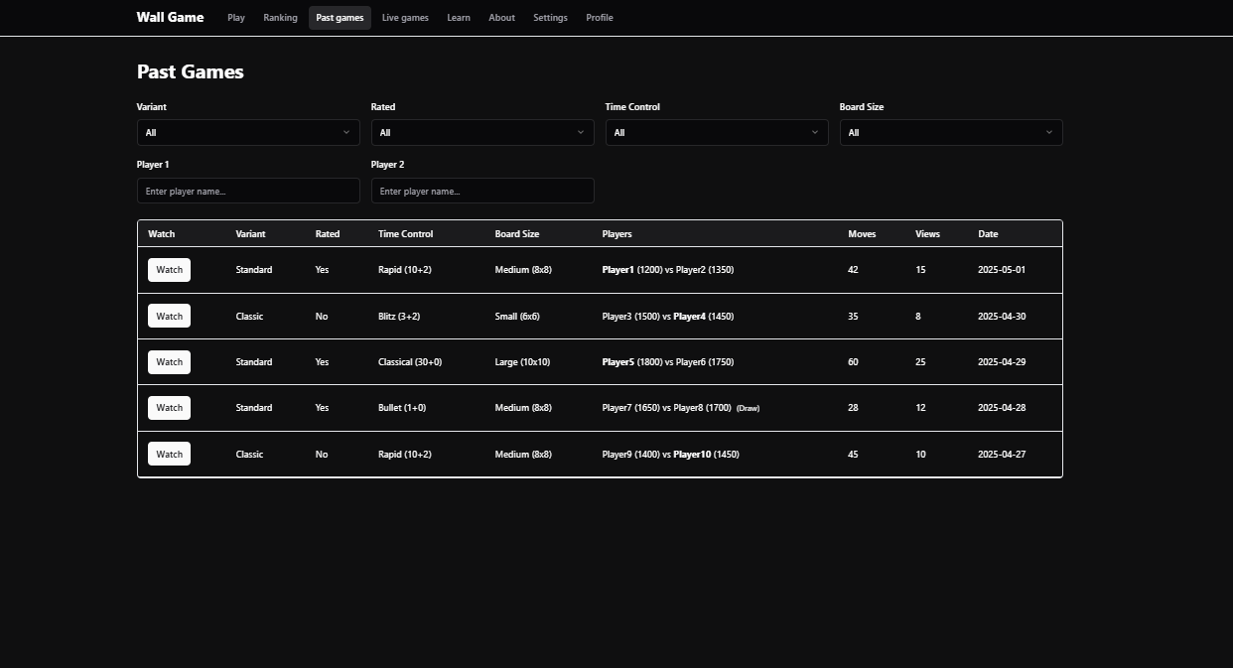Watch the Player1 vs Player2 game
The width and height of the screenshot is (1233, 668).
169,270
